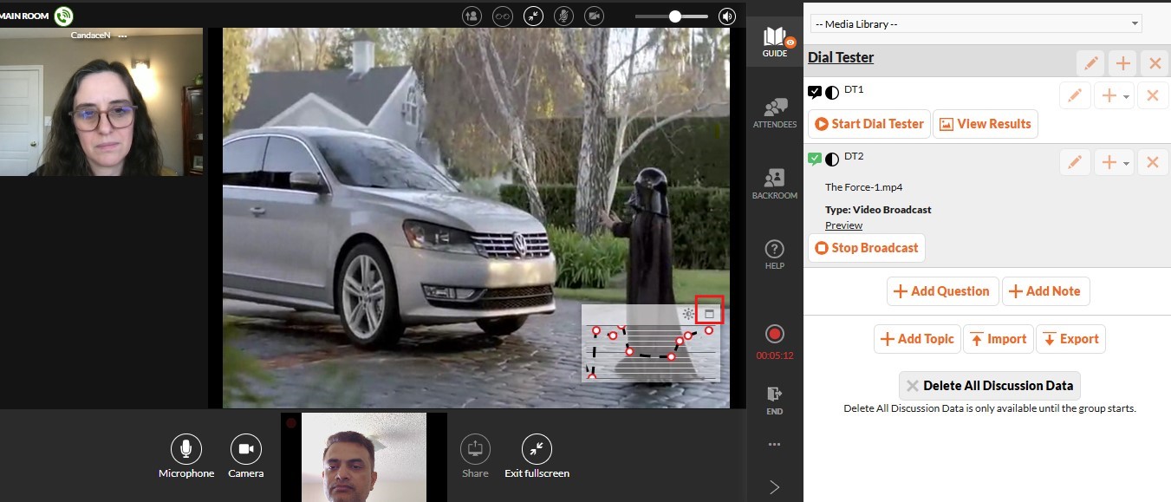Click Stop Broadcast button
Screen dimensions: 1171x502
coord(866,248)
